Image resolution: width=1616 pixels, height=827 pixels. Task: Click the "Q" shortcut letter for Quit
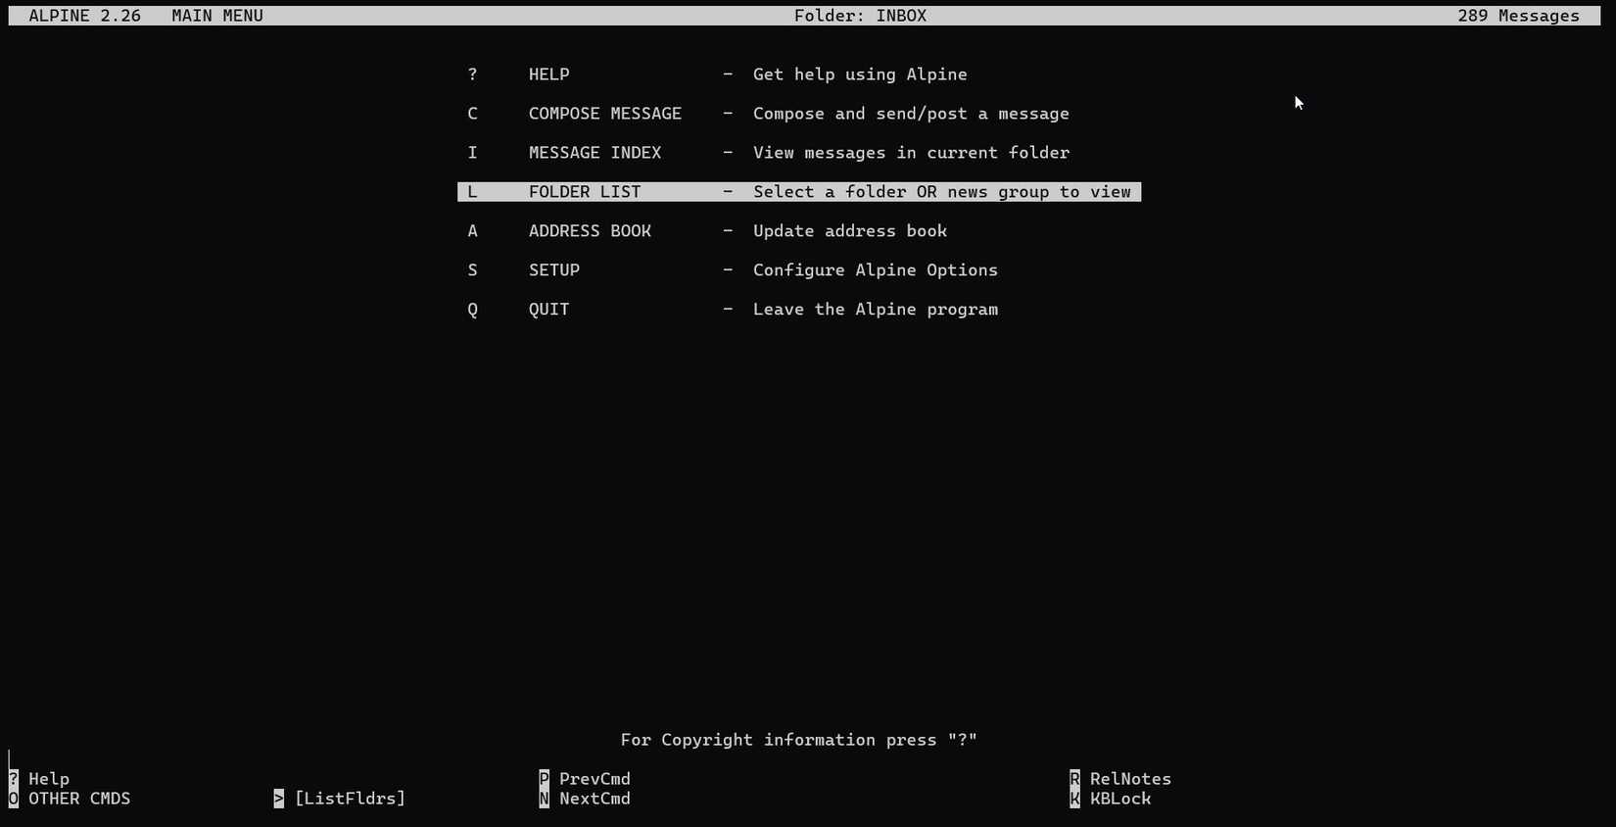click(x=472, y=310)
